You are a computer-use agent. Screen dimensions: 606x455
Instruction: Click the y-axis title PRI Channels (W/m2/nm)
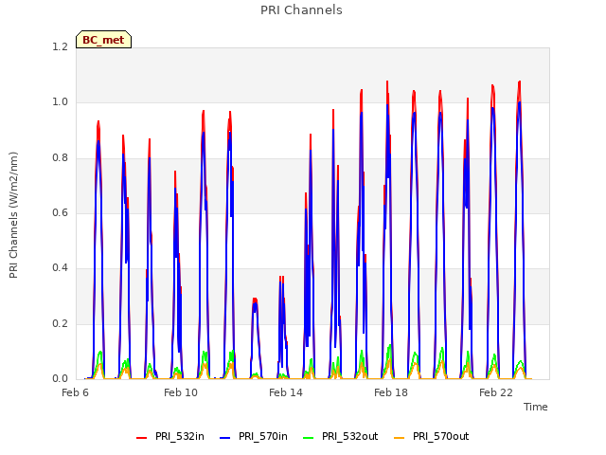[x=13, y=215]
